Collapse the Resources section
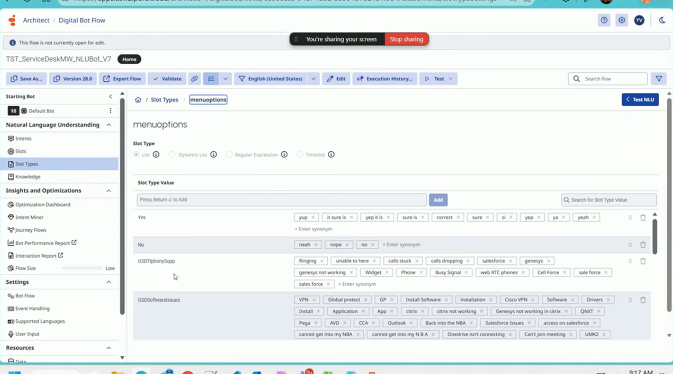 (108, 348)
